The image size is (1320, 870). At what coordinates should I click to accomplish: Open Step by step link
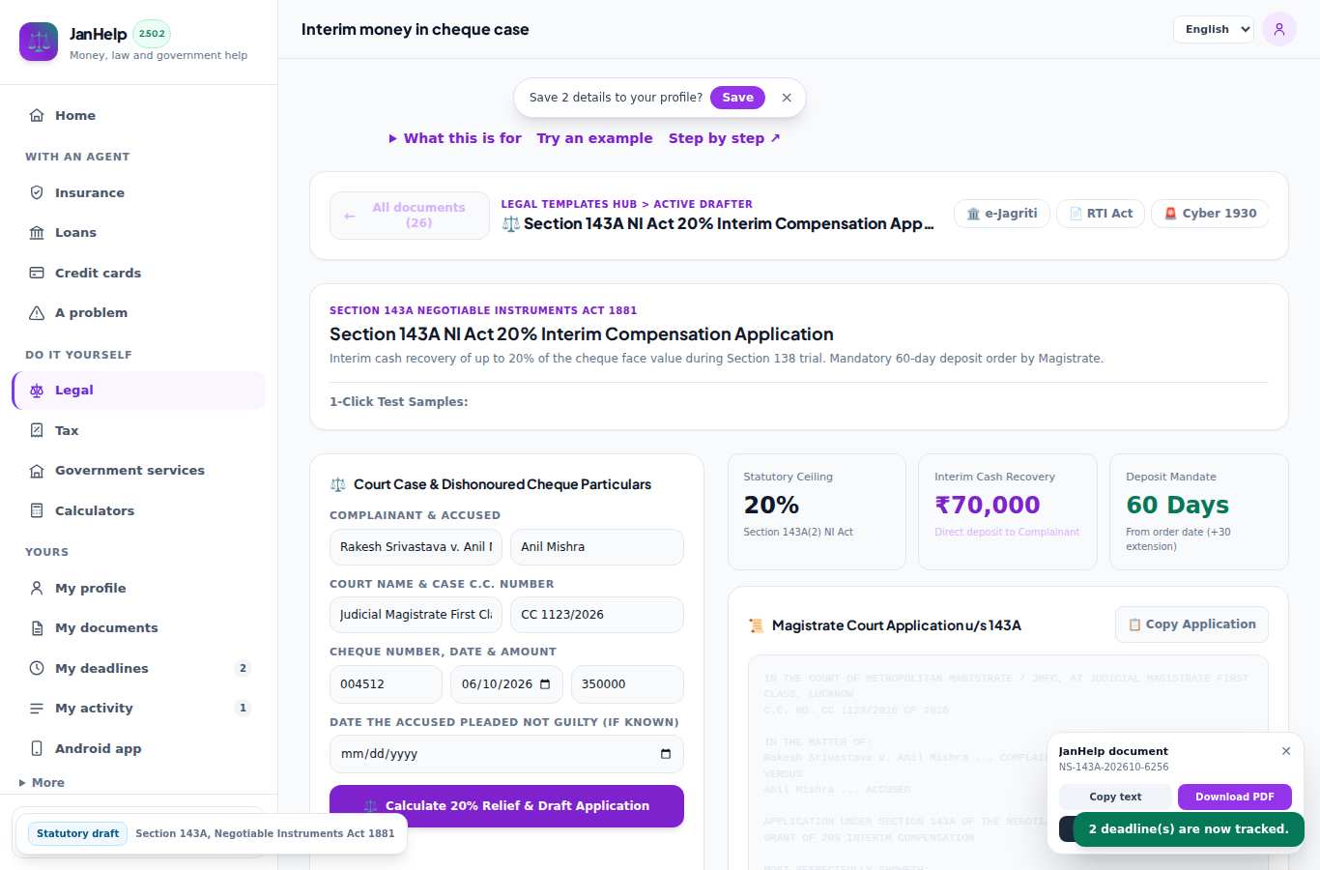[725, 138]
